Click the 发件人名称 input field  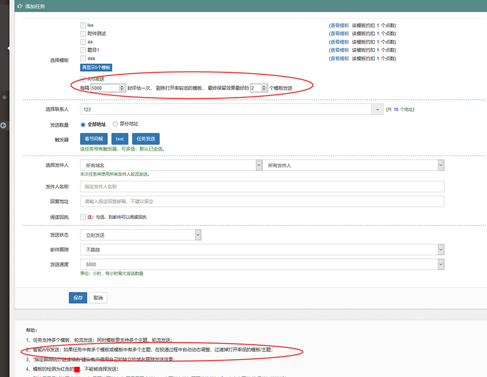[262, 187]
